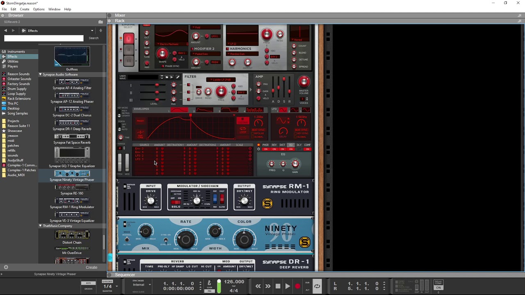Open the Create menu

click(25, 9)
